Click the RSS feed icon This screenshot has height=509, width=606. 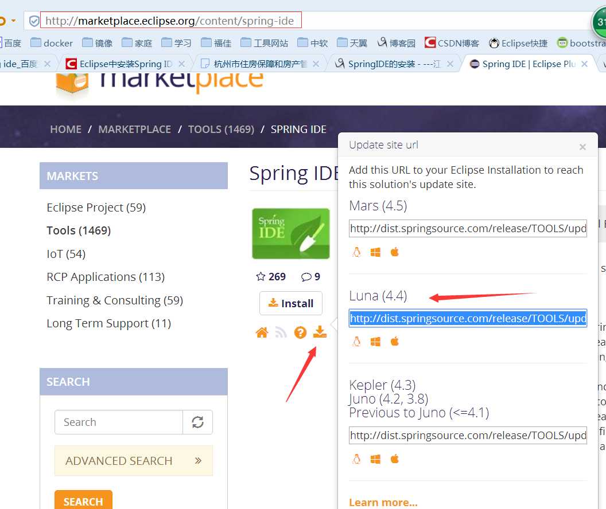[x=281, y=332]
